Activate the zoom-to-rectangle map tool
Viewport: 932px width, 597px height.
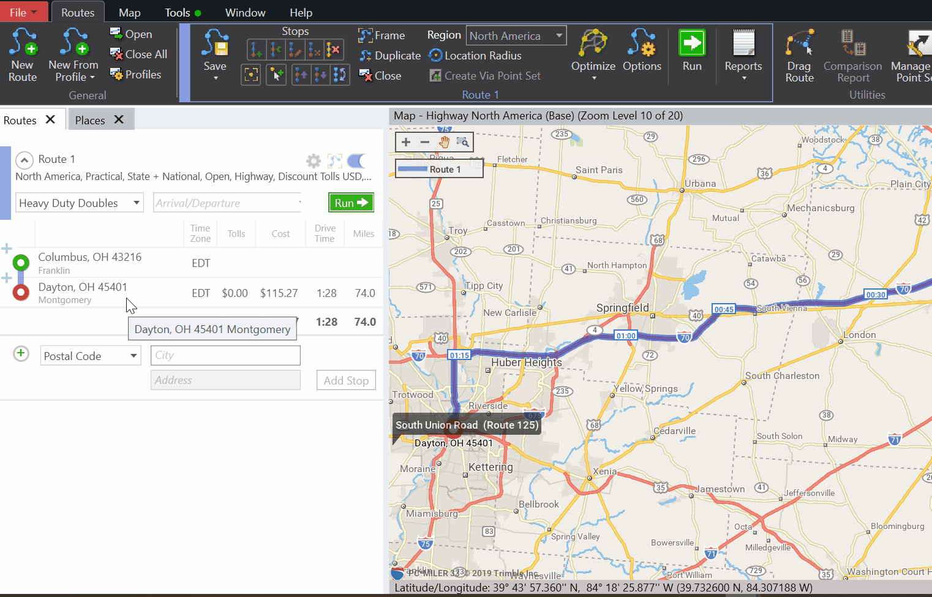click(462, 141)
